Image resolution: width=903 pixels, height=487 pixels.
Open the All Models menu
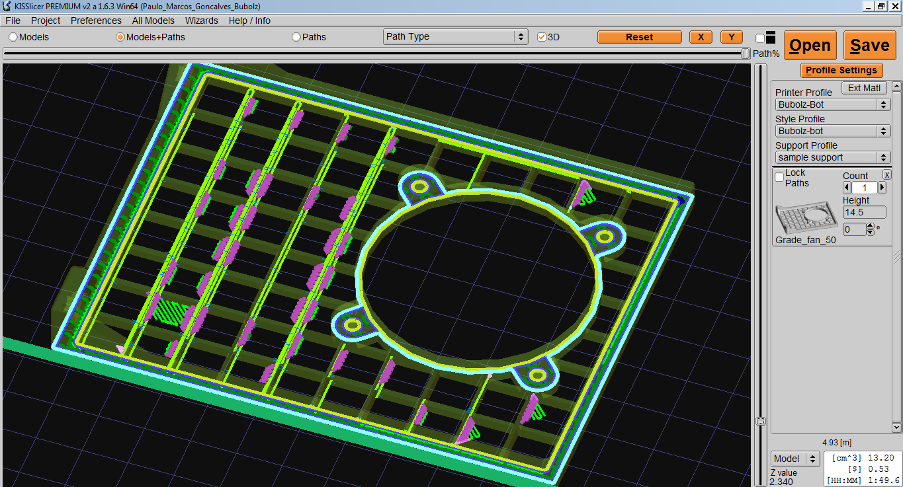[x=153, y=20]
